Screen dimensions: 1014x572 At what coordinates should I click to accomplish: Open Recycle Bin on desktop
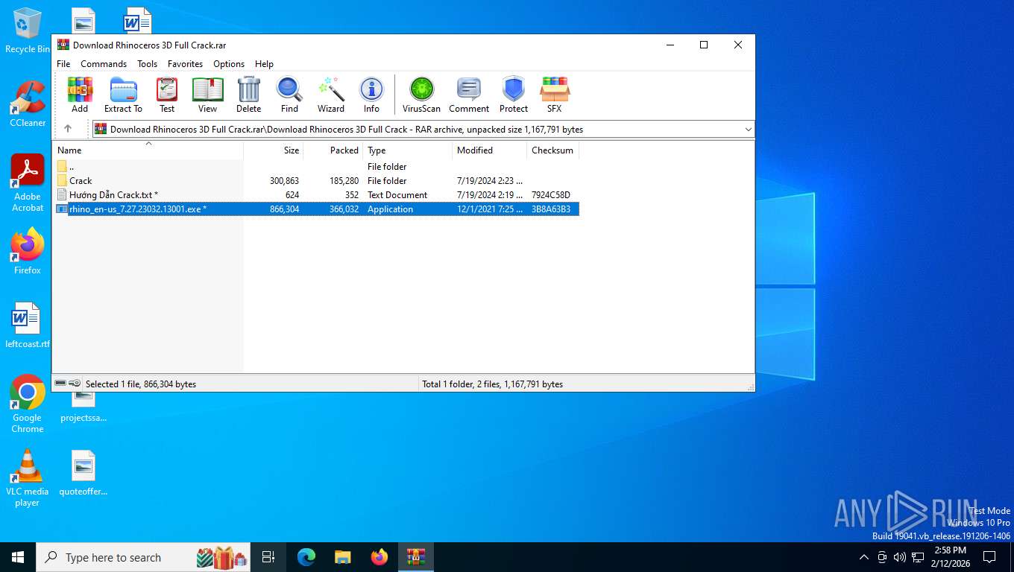(27, 31)
